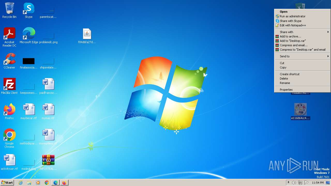
Task: Choose Edit with Notepad++
Action: pyautogui.click(x=302, y=25)
